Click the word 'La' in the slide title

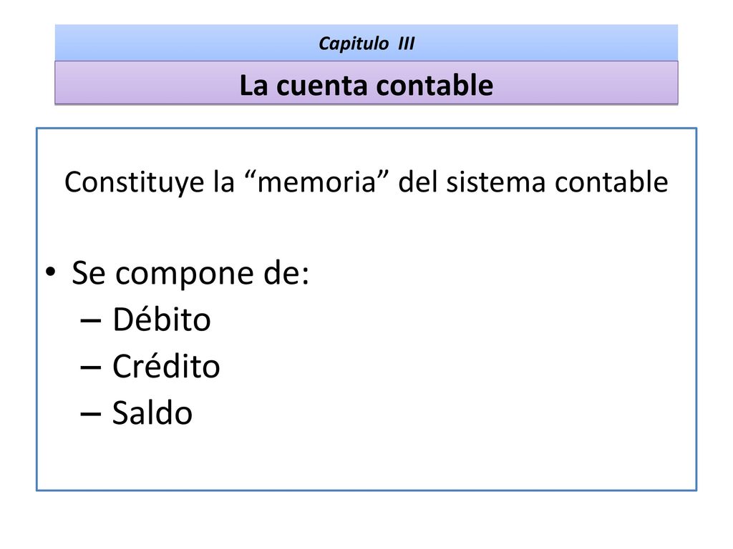point(254,86)
